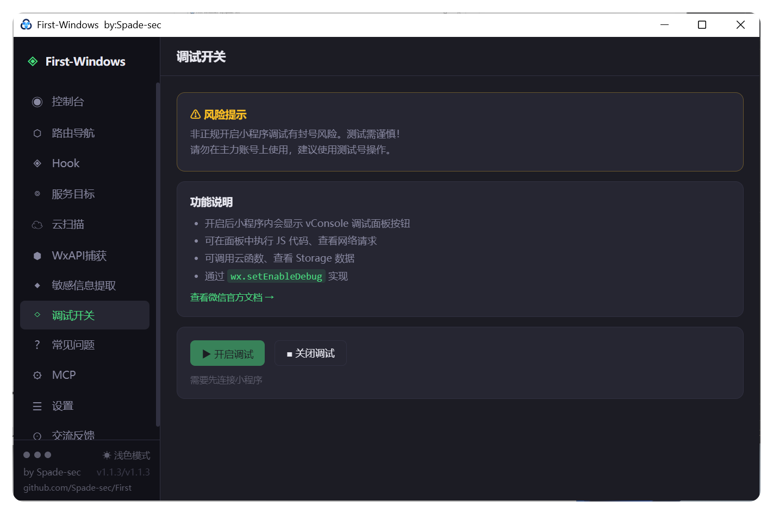Image resolution: width=773 pixels, height=514 pixels.
Task: Stop debugging with 关闭调试 button
Action: [x=310, y=353]
